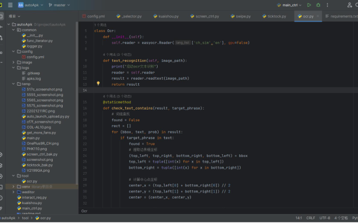358x224 pixels.
Task: Open screen_ctrl_bak.py file
Action: point(40,154)
